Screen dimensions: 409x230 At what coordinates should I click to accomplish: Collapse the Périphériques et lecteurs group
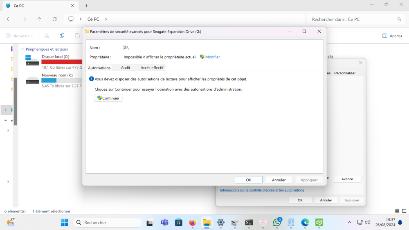[22, 49]
